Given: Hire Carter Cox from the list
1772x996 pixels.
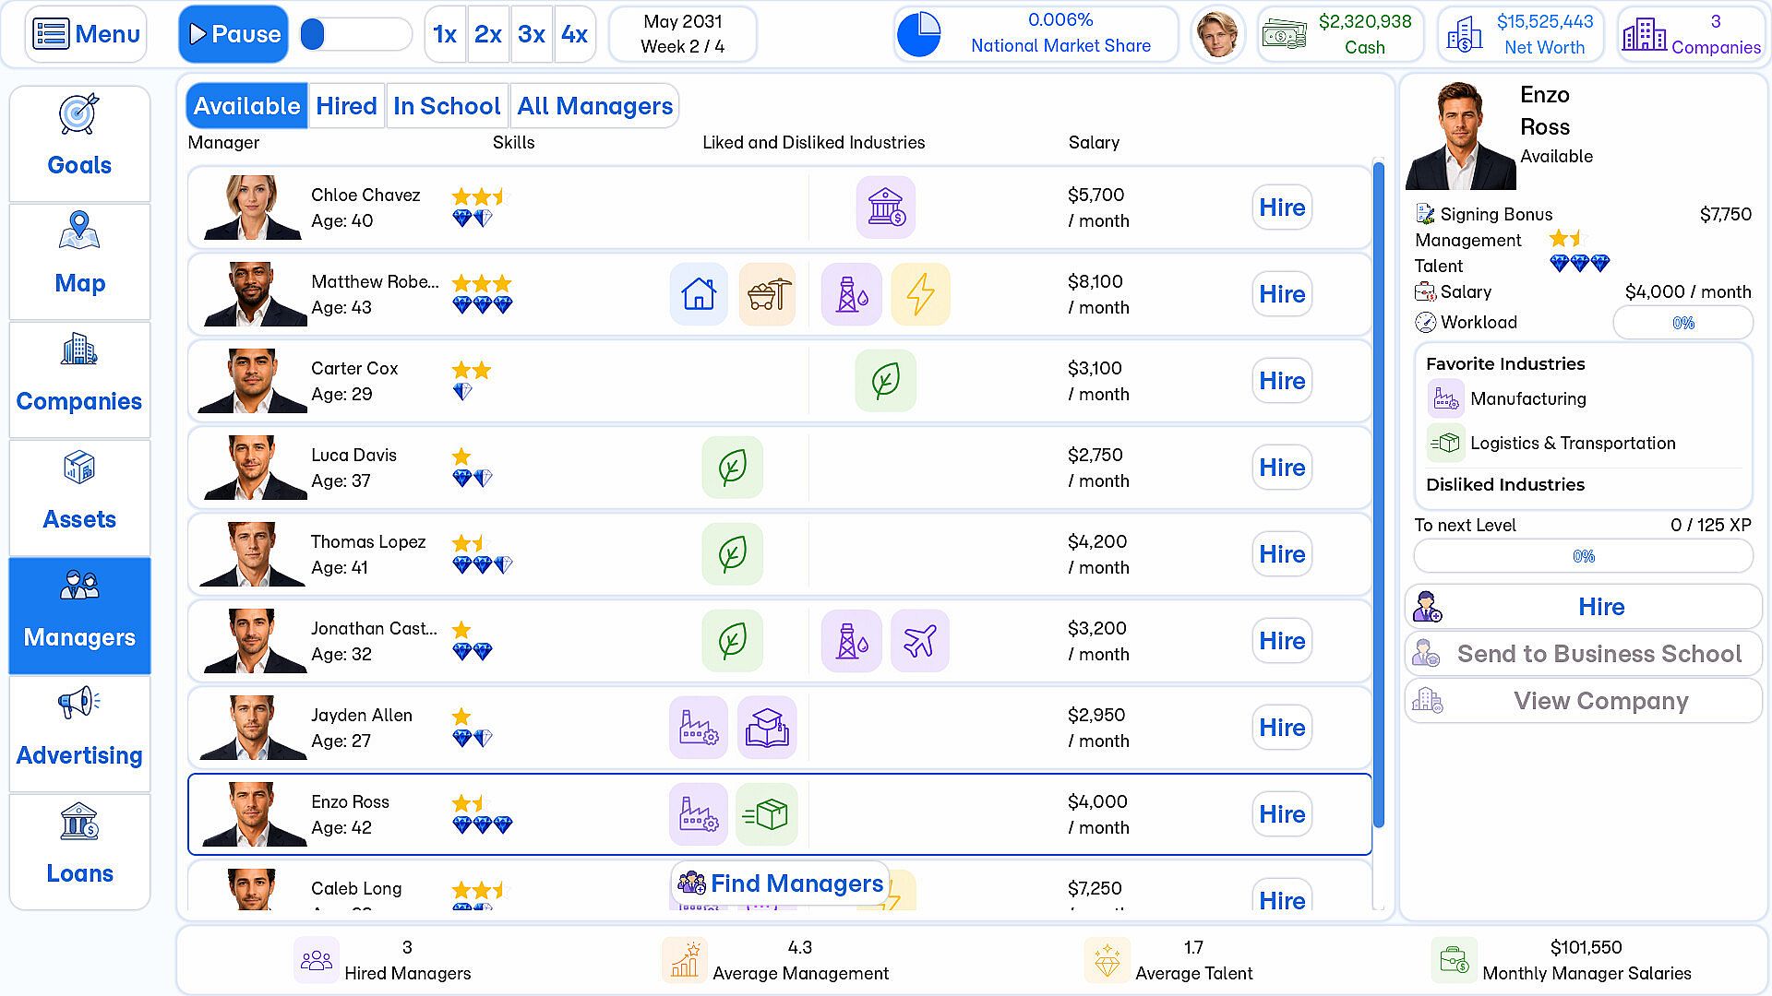Looking at the screenshot, I should click(1282, 381).
